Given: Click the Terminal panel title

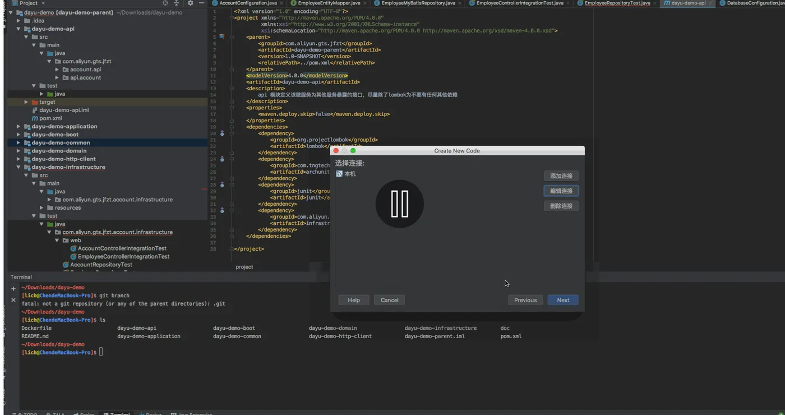Looking at the screenshot, I should tap(21, 277).
